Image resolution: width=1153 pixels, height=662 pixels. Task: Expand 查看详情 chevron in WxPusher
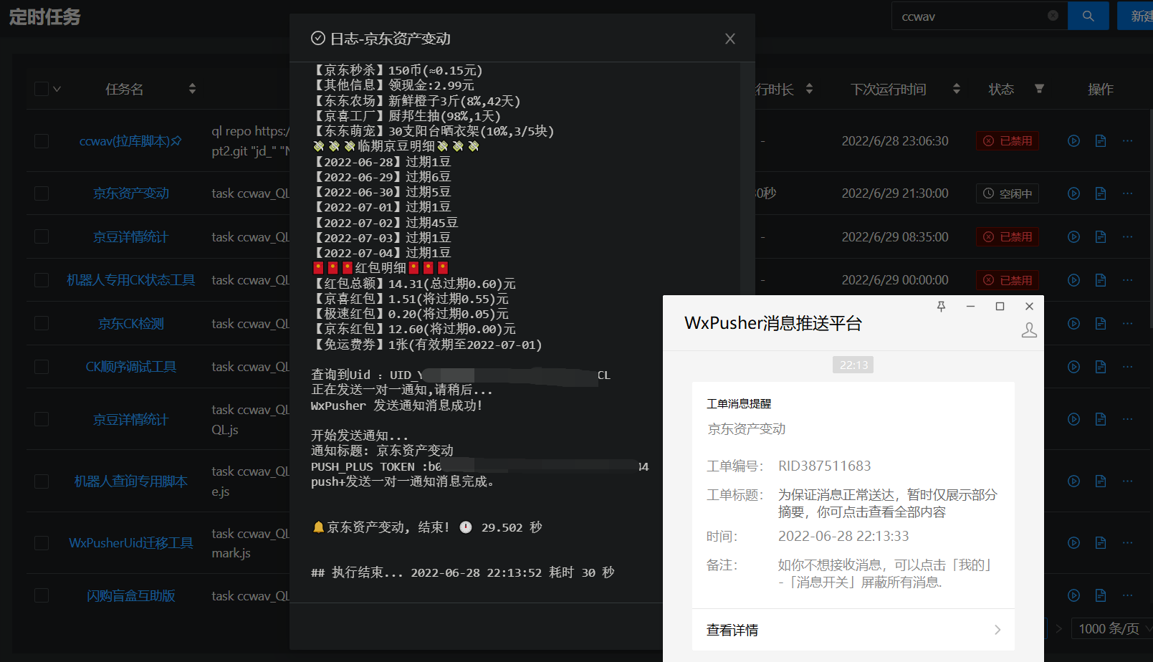tap(997, 630)
